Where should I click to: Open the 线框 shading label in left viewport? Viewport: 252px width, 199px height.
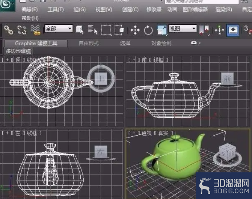tap(32, 133)
